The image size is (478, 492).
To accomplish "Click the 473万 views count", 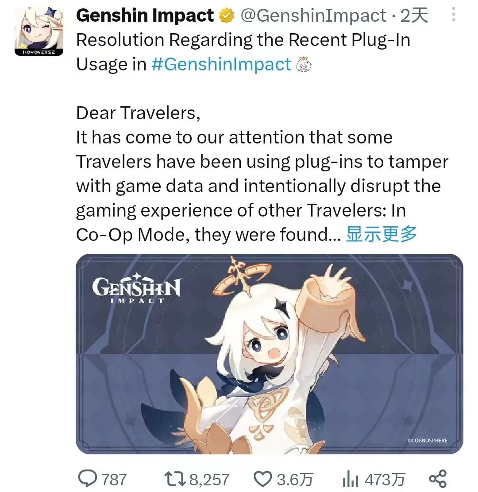I will coord(385,480).
